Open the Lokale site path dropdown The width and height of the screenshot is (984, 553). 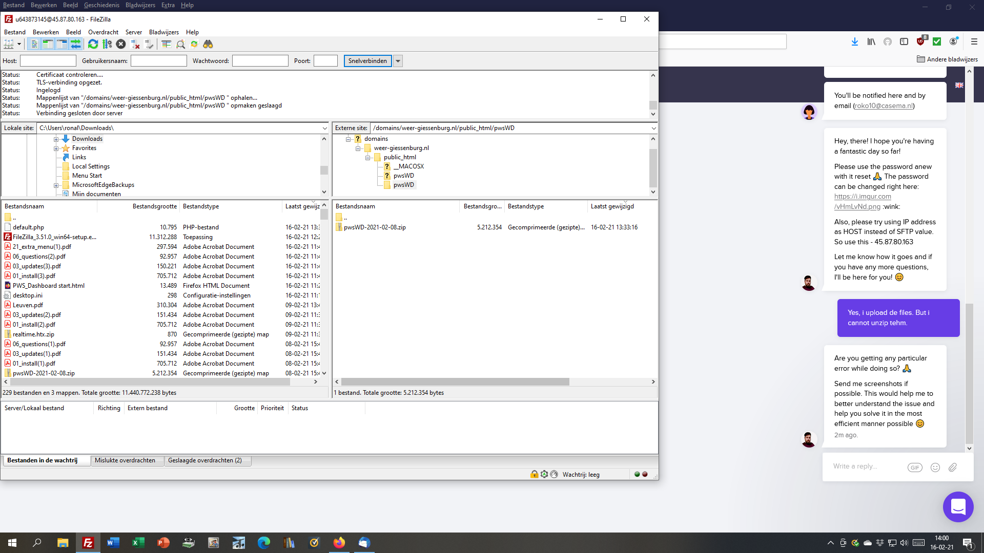coord(324,128)
